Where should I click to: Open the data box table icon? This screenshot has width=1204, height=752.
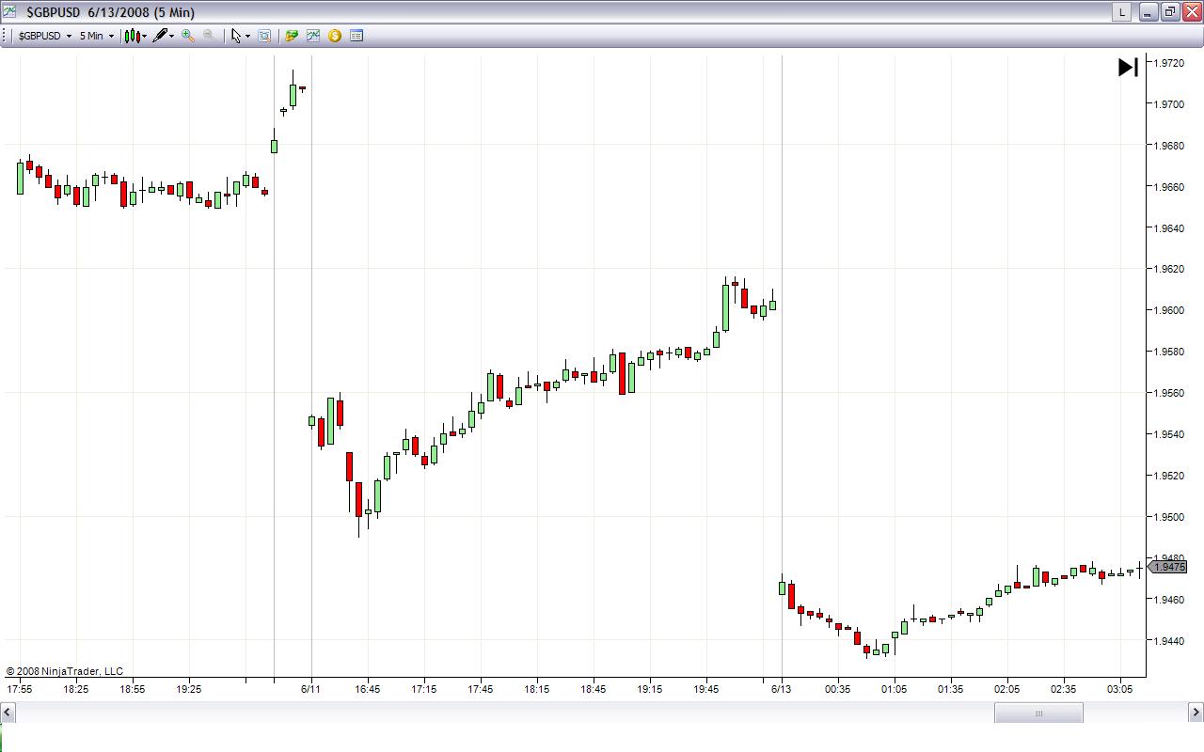click(x=356, y=36)
